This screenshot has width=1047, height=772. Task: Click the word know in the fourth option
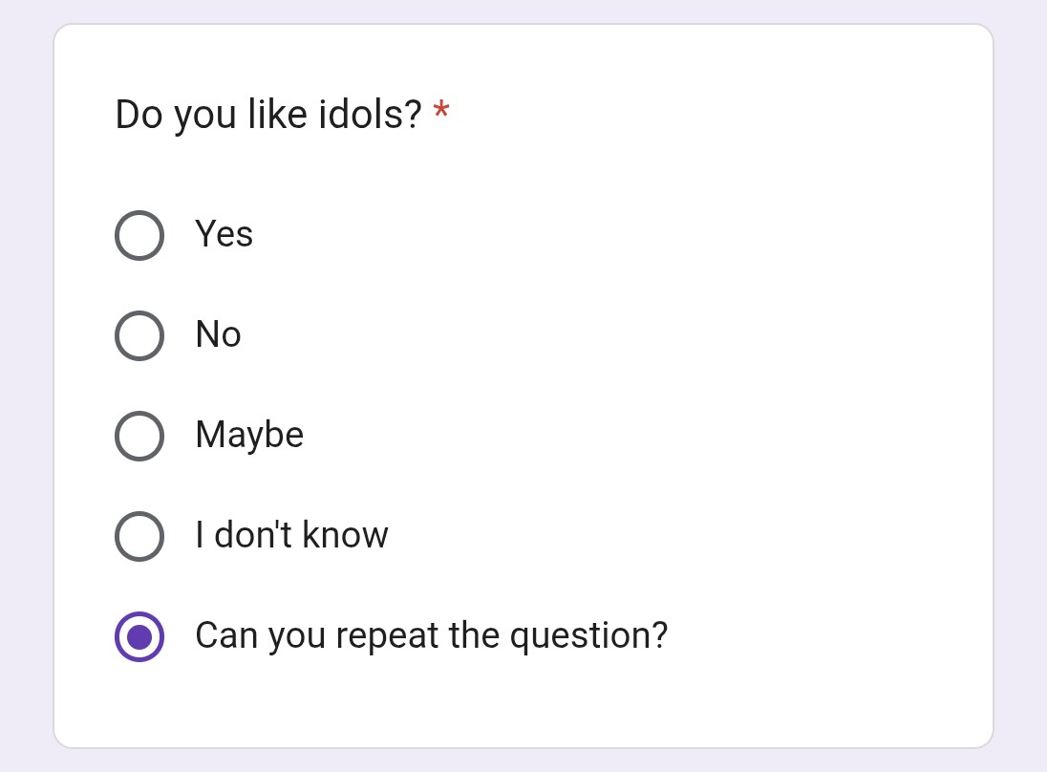(345, 535)
